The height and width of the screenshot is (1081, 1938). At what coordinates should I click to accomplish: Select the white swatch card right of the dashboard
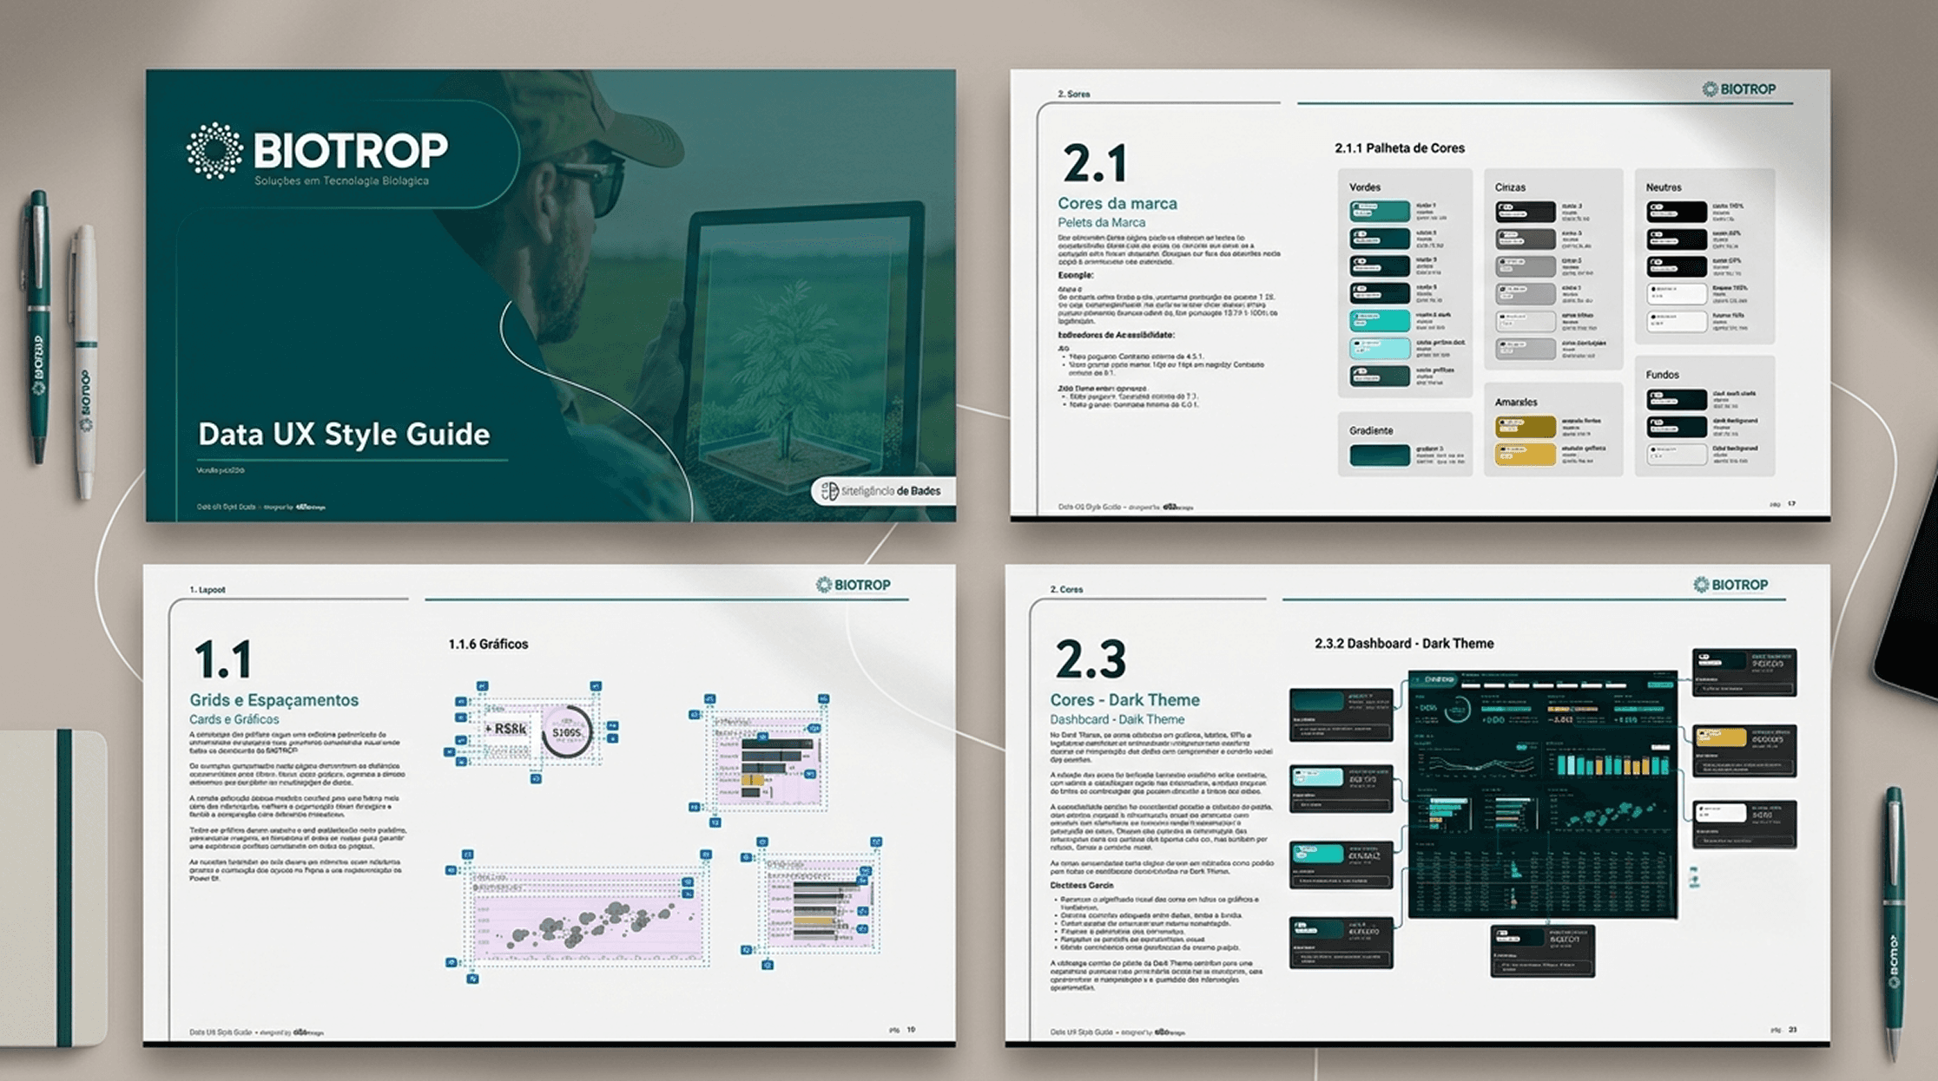(x=1744, y=825)
